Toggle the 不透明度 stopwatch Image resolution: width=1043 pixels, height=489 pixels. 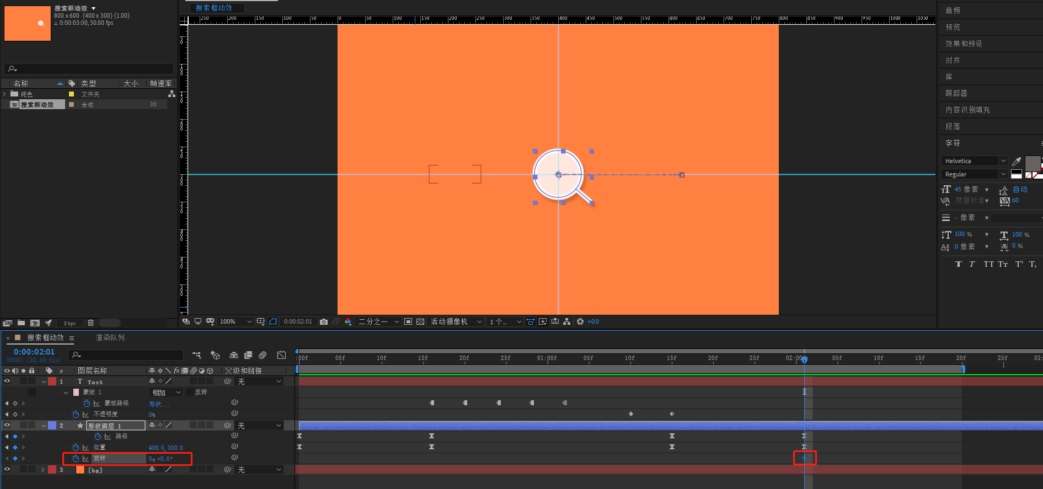pos(76,414)
